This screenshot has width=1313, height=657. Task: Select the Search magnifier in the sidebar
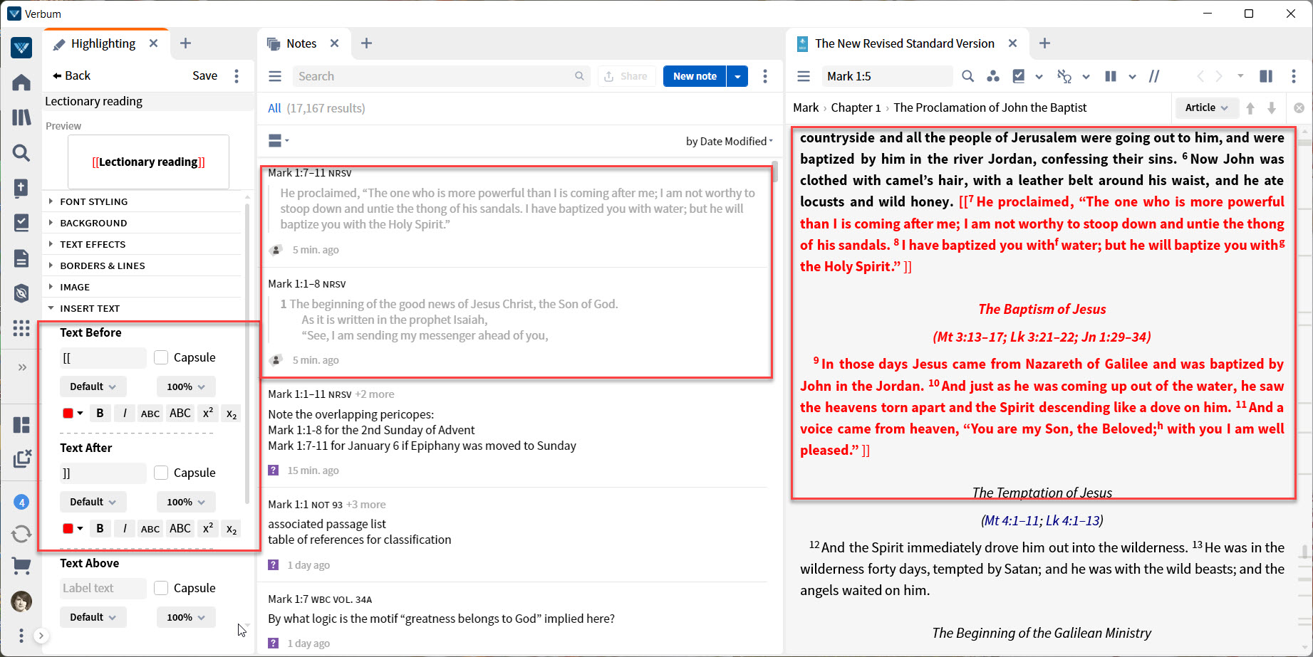21,152
